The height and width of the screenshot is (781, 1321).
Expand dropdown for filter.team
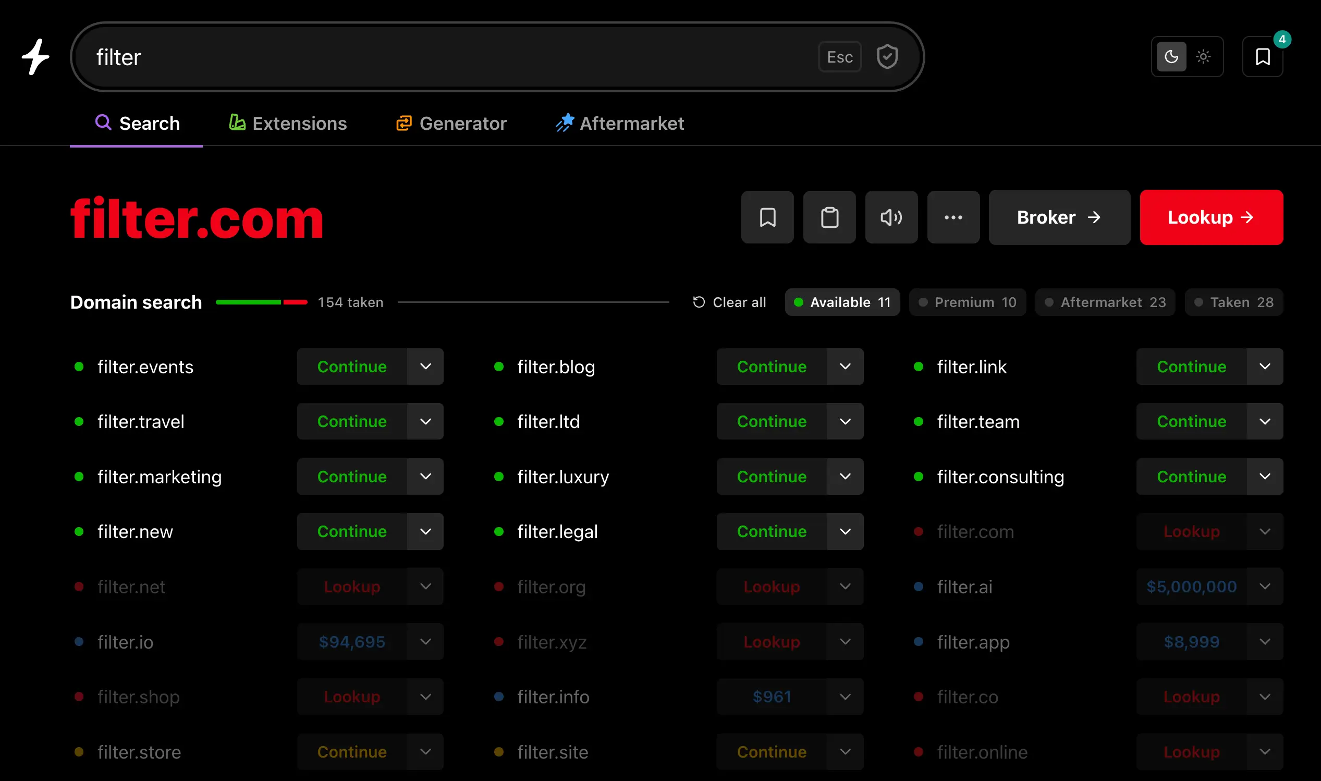pos(1265,421)
